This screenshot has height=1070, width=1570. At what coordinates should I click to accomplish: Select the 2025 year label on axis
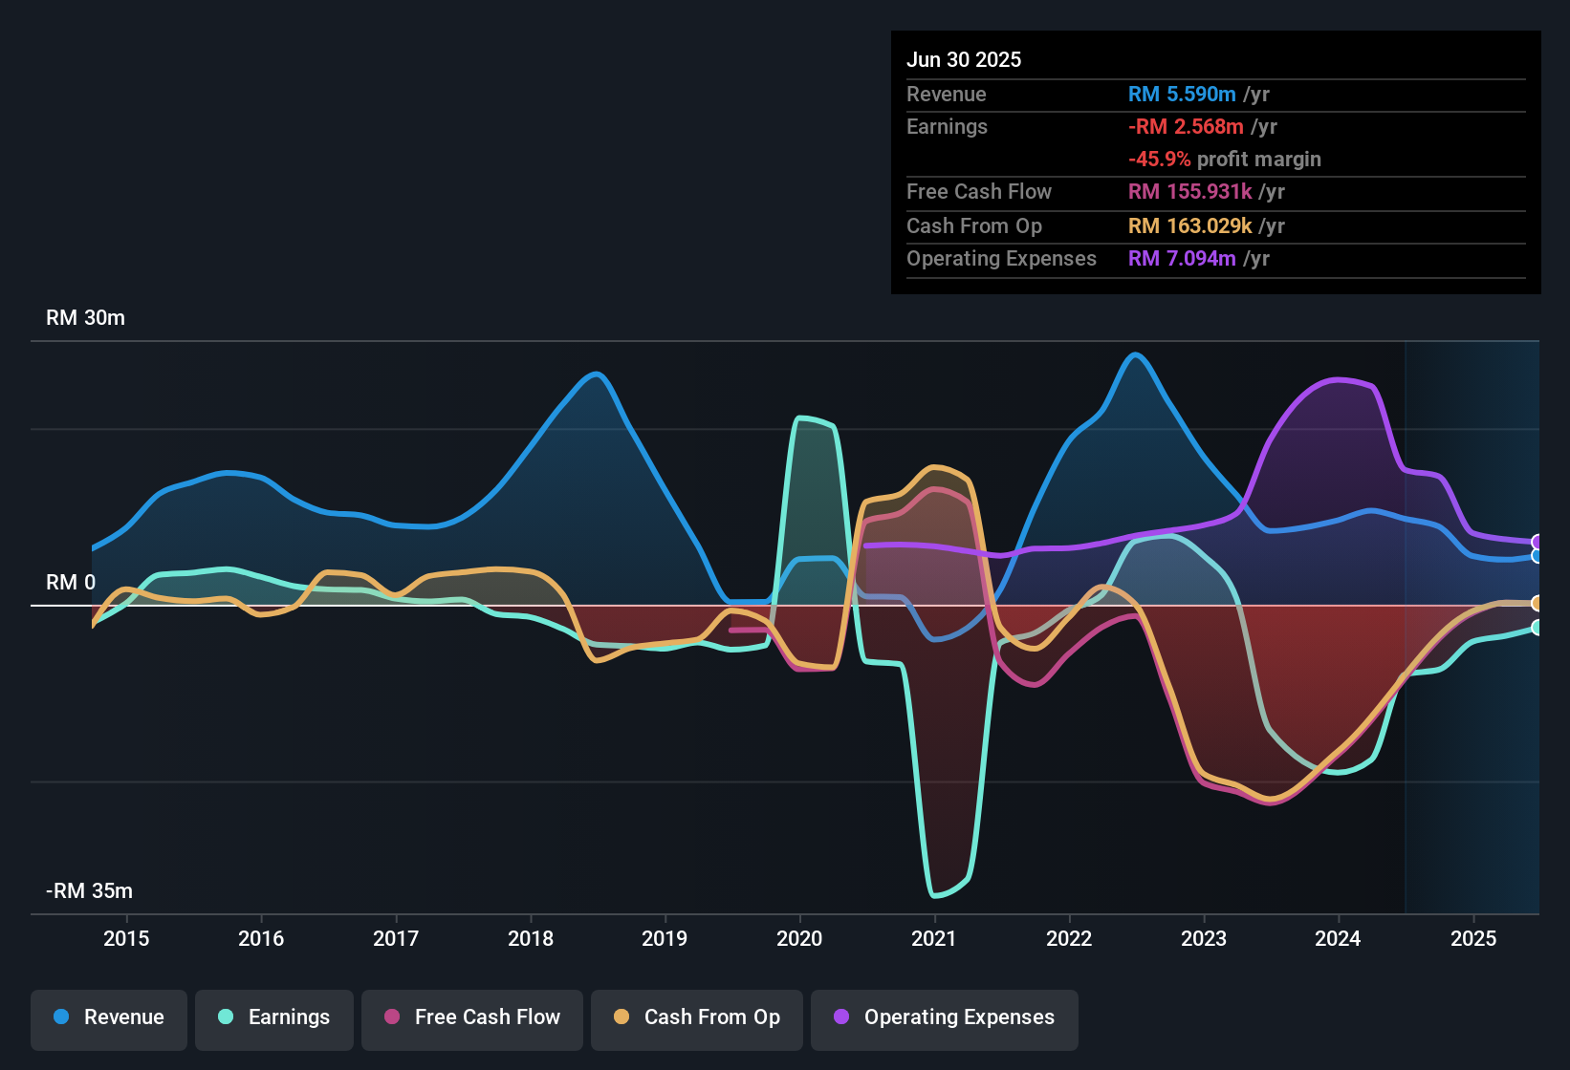[x=1474, y=939]
